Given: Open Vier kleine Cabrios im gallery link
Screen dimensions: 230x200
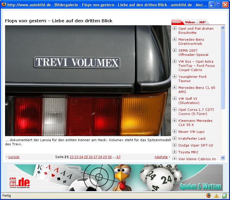Looking at the screenshot, I should pos(197,159).
